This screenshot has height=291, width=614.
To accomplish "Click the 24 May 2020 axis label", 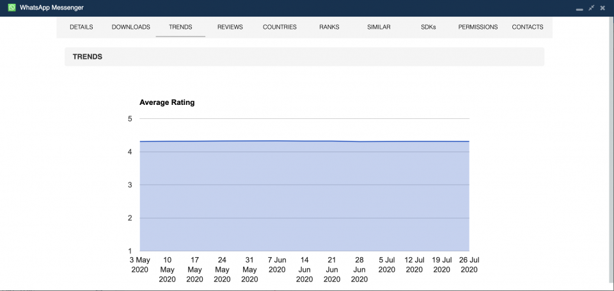I will [x=222, y=269].
